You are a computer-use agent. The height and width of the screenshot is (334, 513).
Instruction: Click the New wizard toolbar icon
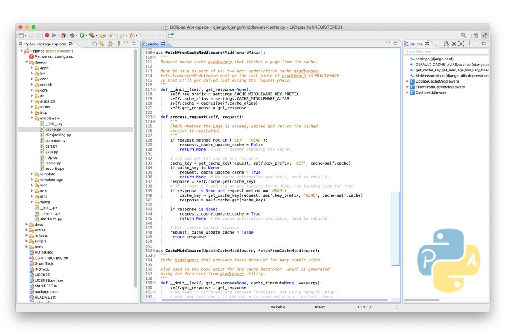tap(21, 35)
